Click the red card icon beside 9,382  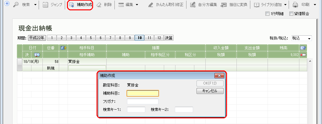click(303, 54)
